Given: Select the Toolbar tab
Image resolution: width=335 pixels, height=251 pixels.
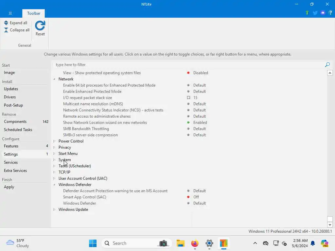Looking at the screenshot, I should [34, 13].
